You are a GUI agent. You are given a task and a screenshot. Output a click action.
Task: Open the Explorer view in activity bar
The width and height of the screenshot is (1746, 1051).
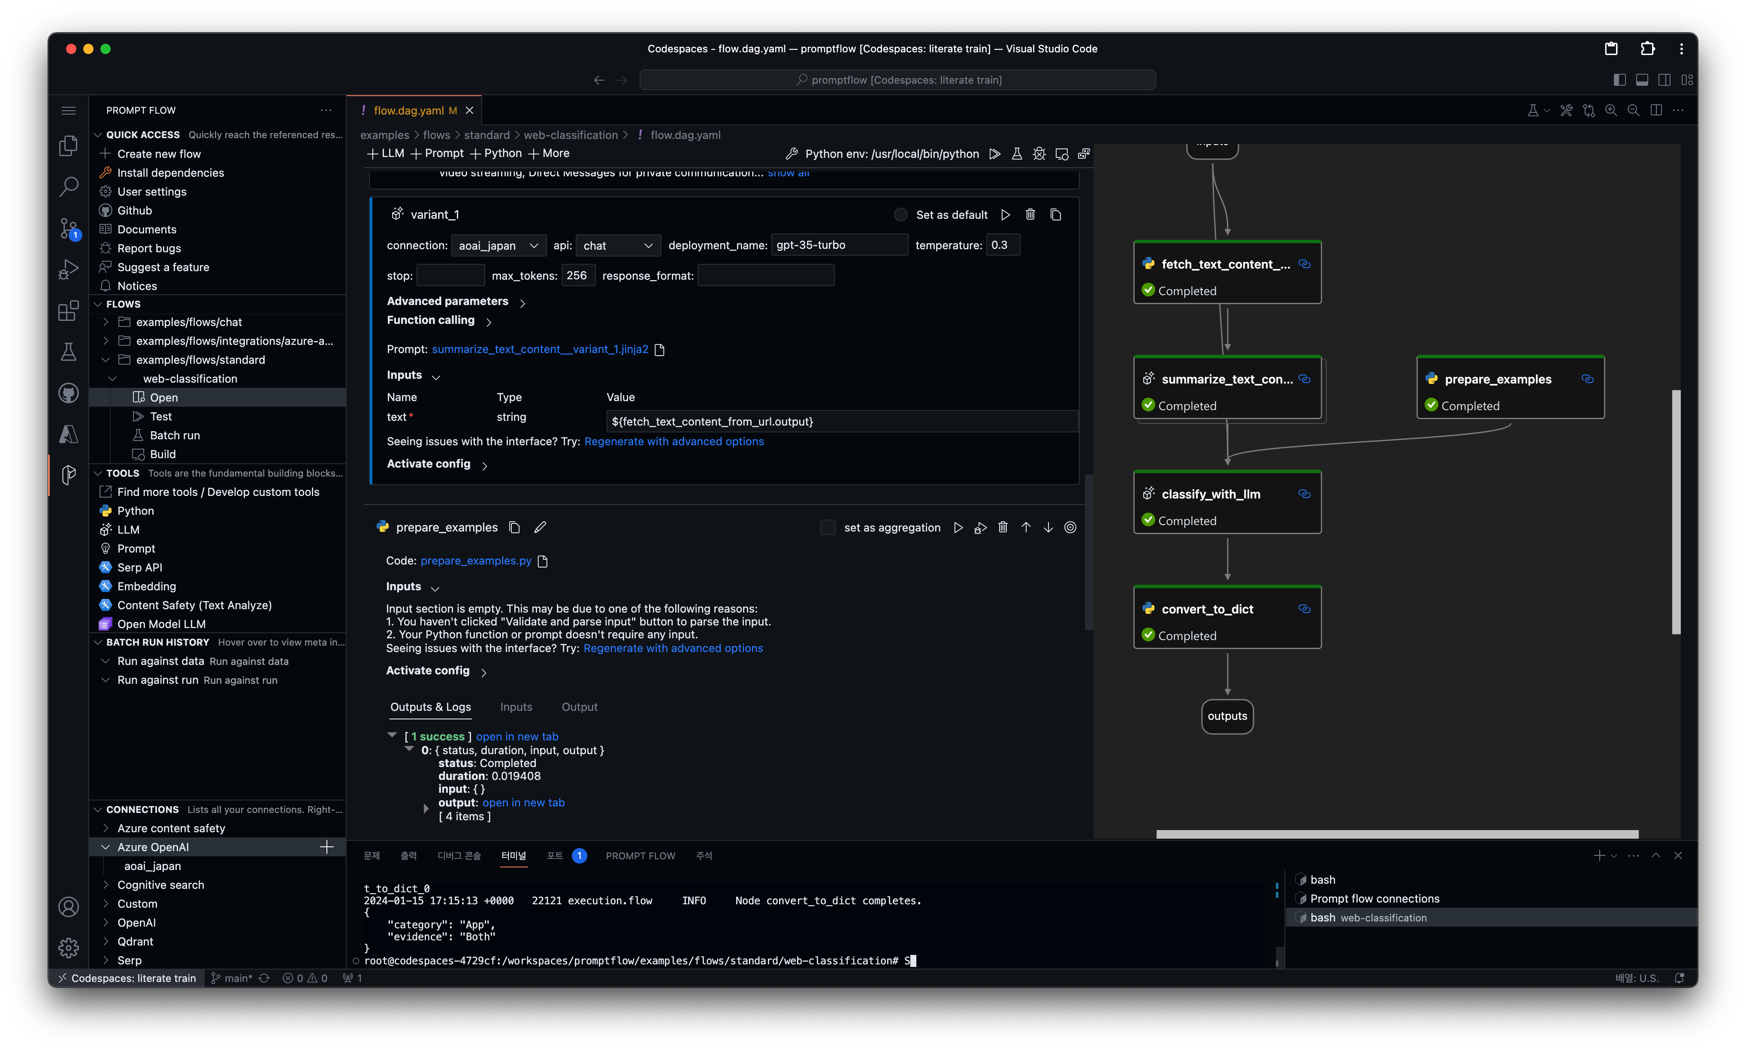[x=69, y=147]
